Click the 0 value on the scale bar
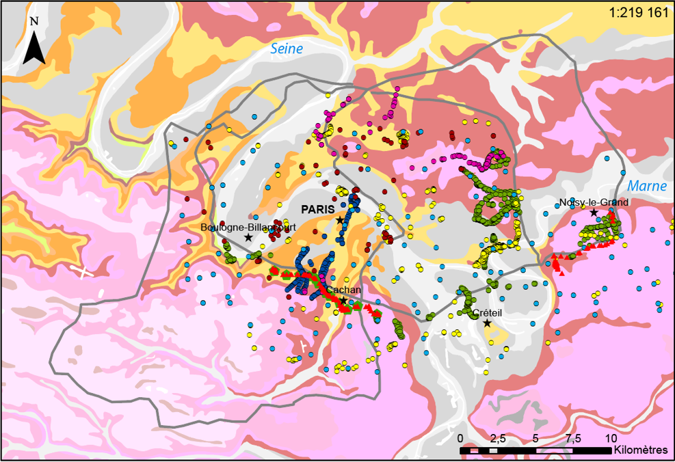The image size is (675, 462). point(460,438)
